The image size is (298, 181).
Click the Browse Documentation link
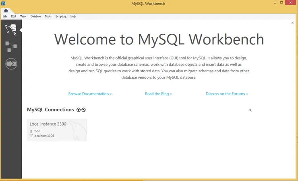tap(90, 94)
